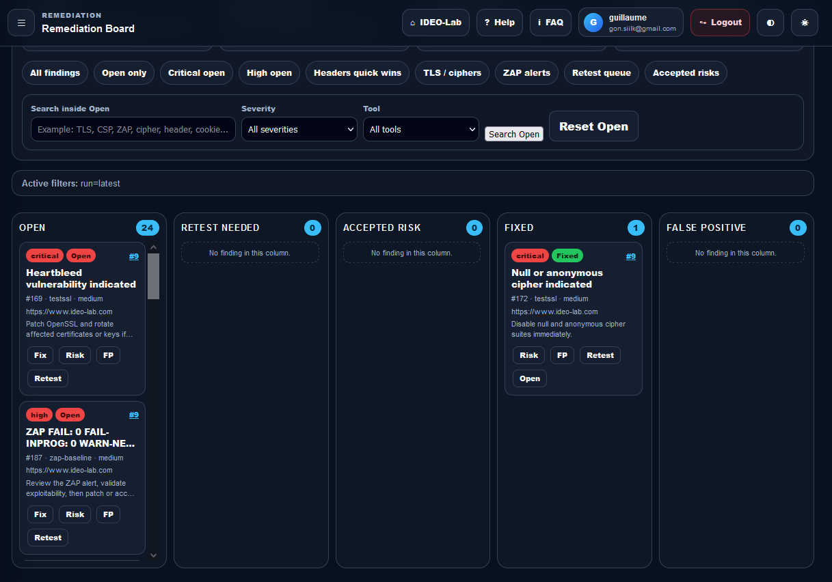
Task: Select the TLS / ciphers filter
Action: (452, 73)
